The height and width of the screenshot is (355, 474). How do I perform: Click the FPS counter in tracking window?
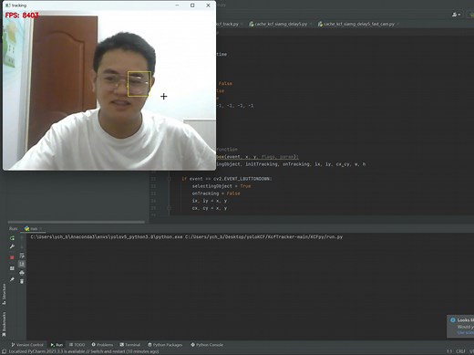point(22,16)
